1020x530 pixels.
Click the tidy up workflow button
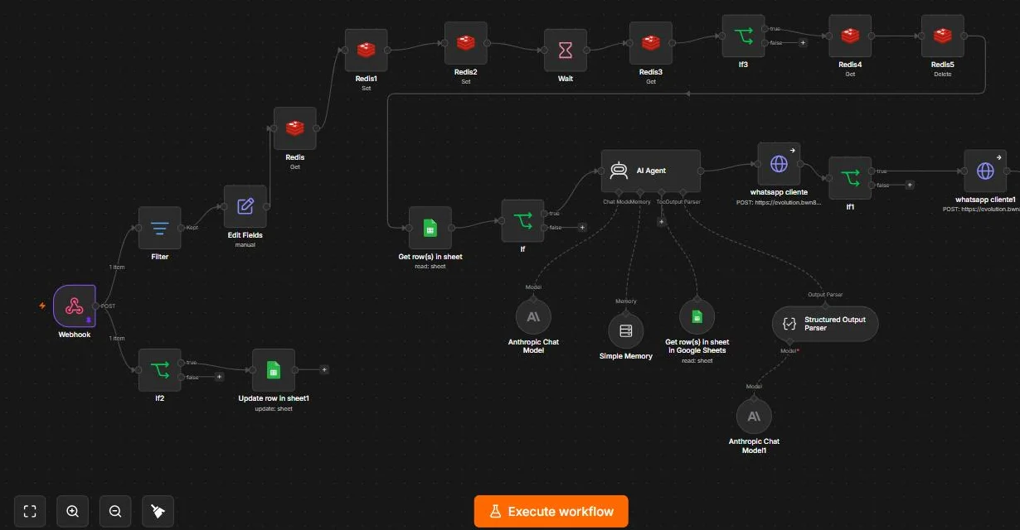[x=158, y=511]
